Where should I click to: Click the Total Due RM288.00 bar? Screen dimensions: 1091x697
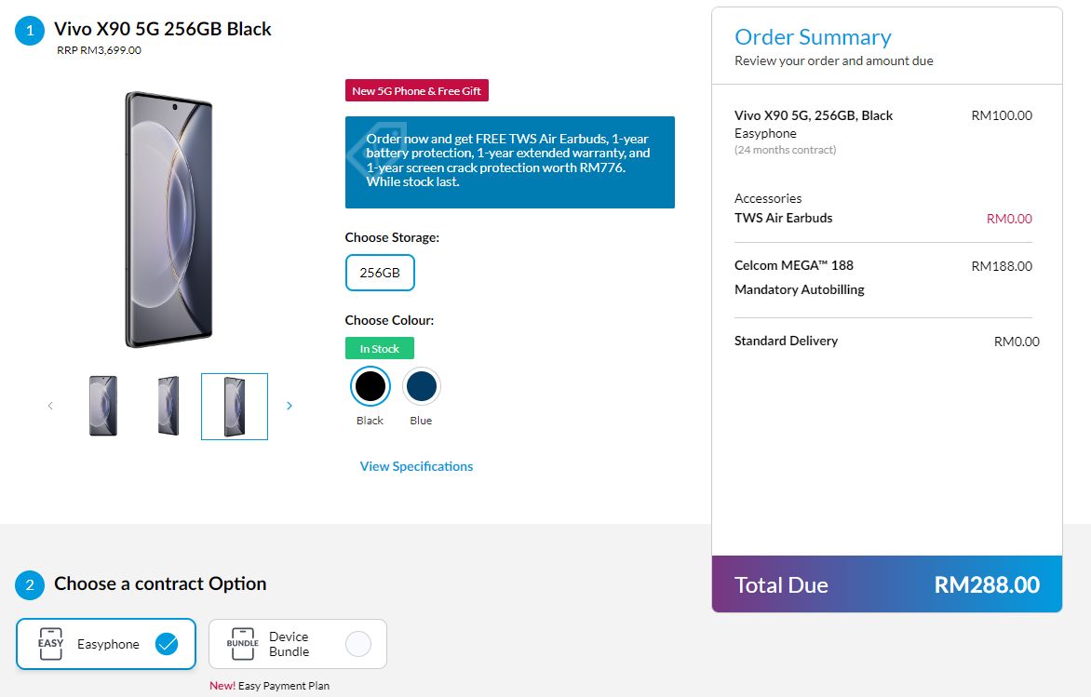tap(886, 584)
